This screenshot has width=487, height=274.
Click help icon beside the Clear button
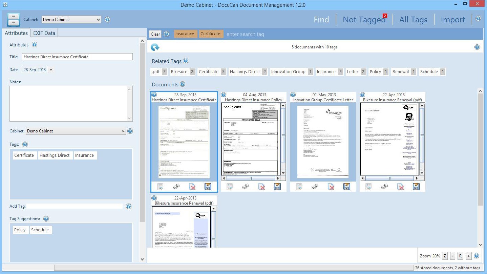[166, 34]
